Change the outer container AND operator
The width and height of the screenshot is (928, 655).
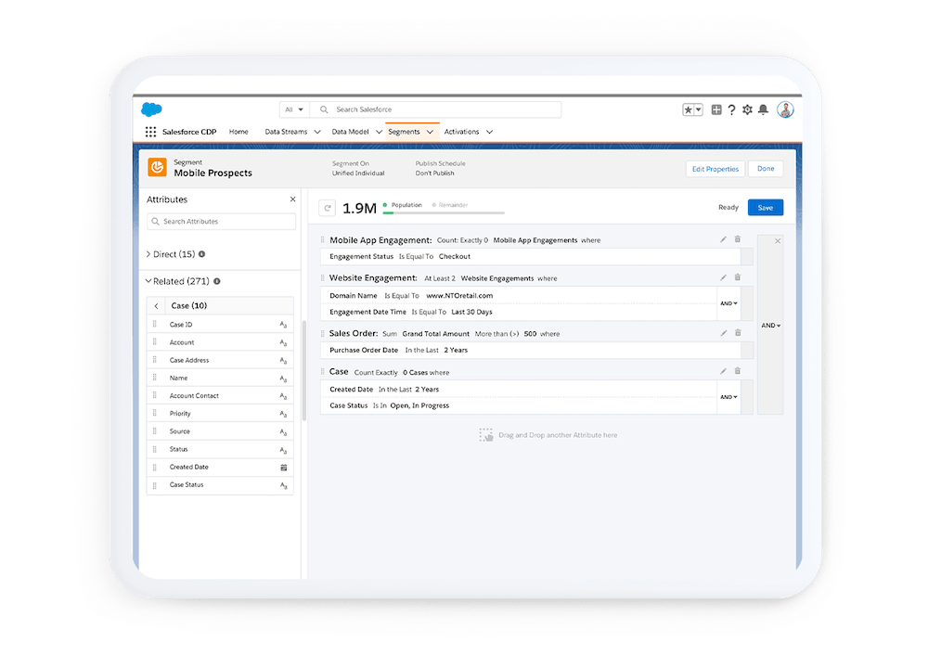770,326
